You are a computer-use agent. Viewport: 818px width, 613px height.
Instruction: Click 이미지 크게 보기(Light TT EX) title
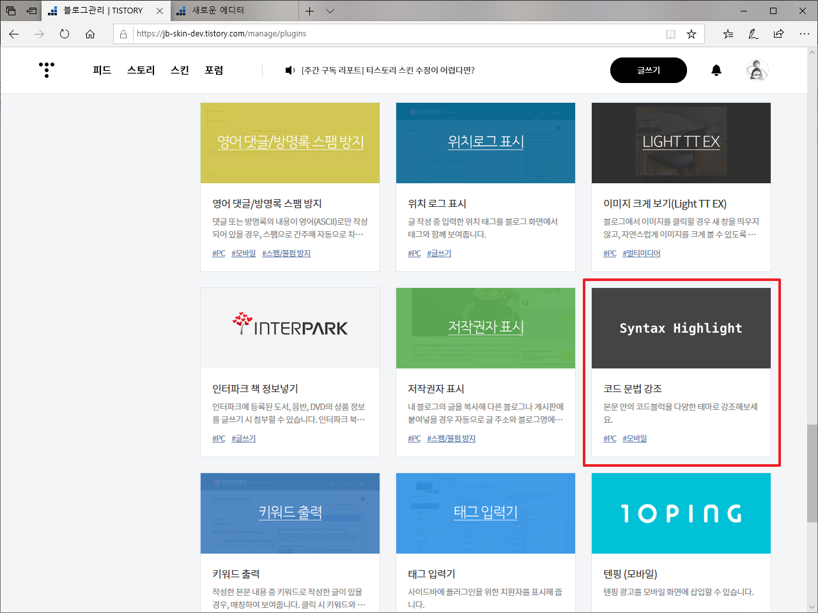click(x=665, y=204)
